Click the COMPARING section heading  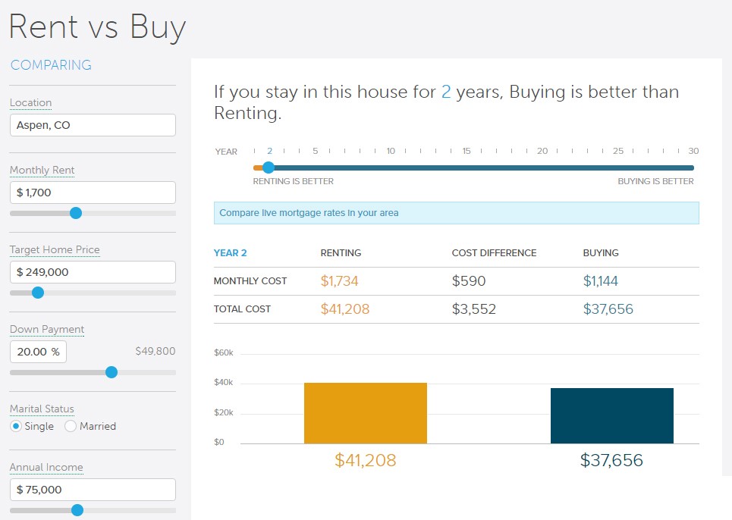51,65
